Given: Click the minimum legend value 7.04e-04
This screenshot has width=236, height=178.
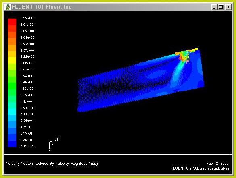Looking at the screenshot, I should (27, 146).
